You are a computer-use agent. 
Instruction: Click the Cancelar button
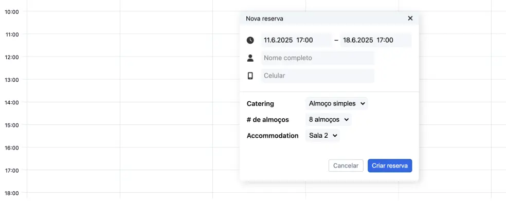[346, 165]
